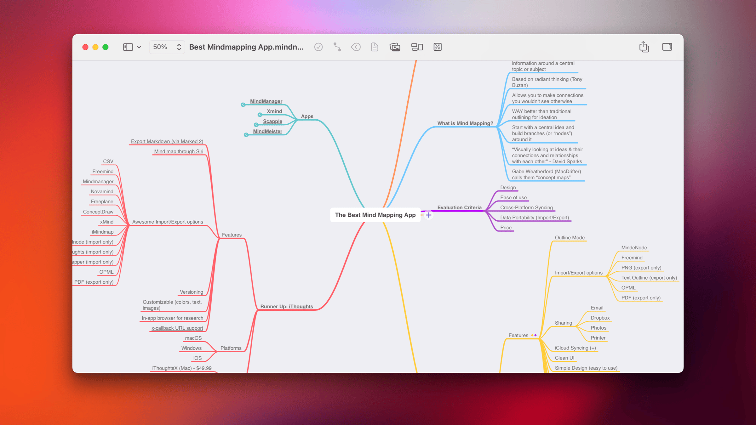Select the MindeNode node
This screenshot has height=425, width=756.
(634, 248)
